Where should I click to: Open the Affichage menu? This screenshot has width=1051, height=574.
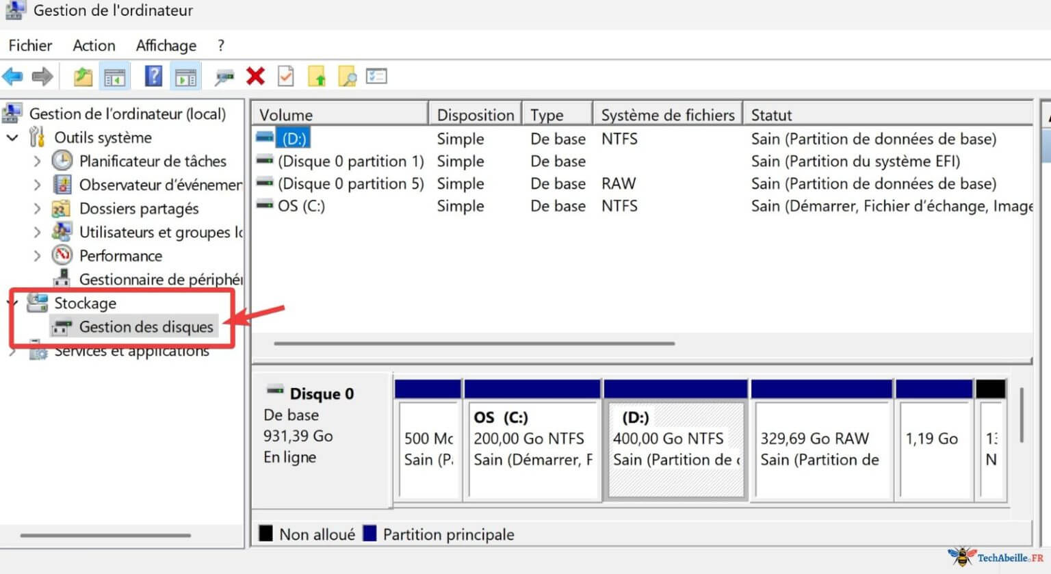click(x=165, y=45)
